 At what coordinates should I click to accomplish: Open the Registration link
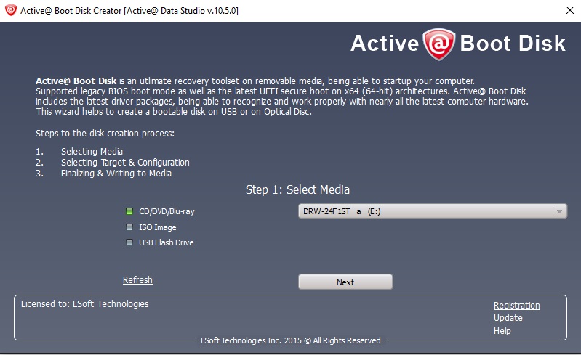click(516, 306)
